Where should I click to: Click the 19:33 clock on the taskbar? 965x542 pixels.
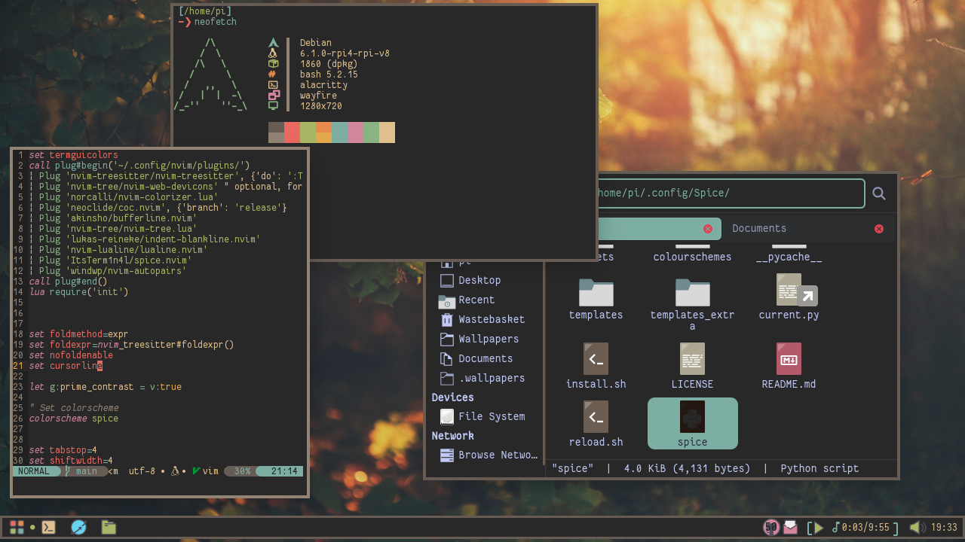point(944,528)
